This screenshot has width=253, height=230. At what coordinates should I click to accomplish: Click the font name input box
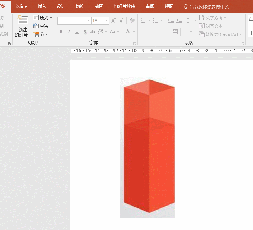point(72,21)
